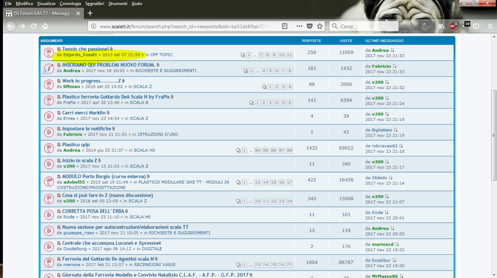Open the topic Ferrovia del Gottardo De Agostini scala N
497x278 pixels.
108,259
